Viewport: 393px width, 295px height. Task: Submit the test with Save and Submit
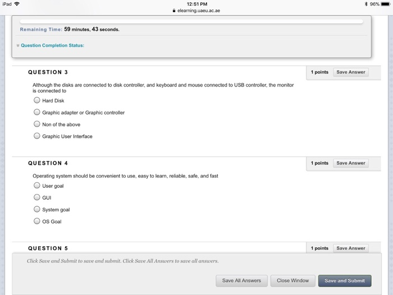[345, 281]
